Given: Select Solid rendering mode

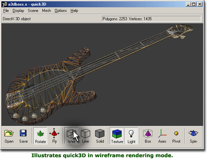Looking at the screenshot, I should (100, 136).
